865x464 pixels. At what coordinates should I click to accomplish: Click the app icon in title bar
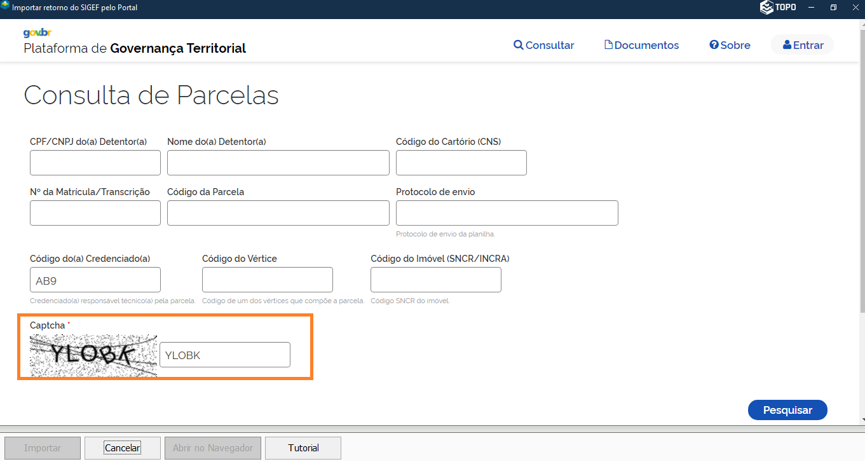6,7
